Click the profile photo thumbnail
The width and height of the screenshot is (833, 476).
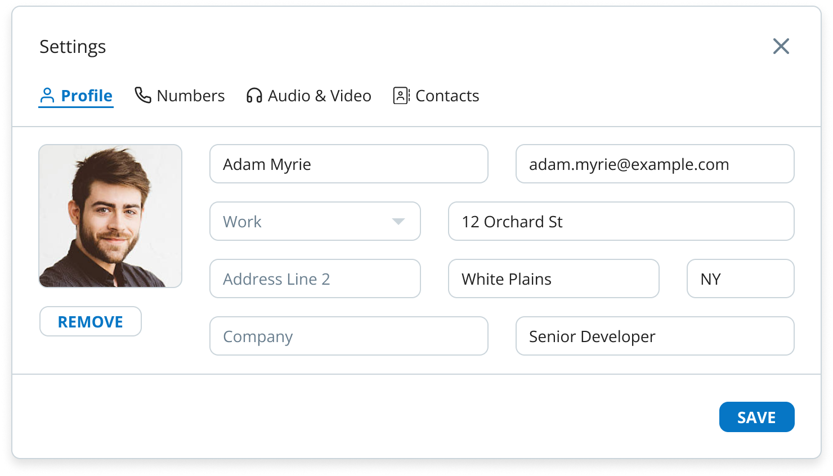pyautogui.click(x=110, y=216)
